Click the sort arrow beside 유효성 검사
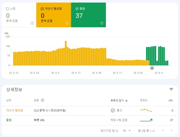The height and width of the screenshot is (137, 180). [126, 100]
